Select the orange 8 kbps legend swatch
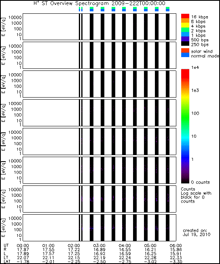This screenshot has width=220, height=264. [185, 21]
